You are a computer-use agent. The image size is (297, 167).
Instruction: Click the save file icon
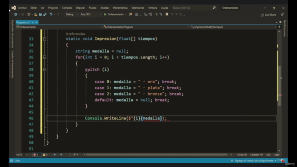[40, 14]
